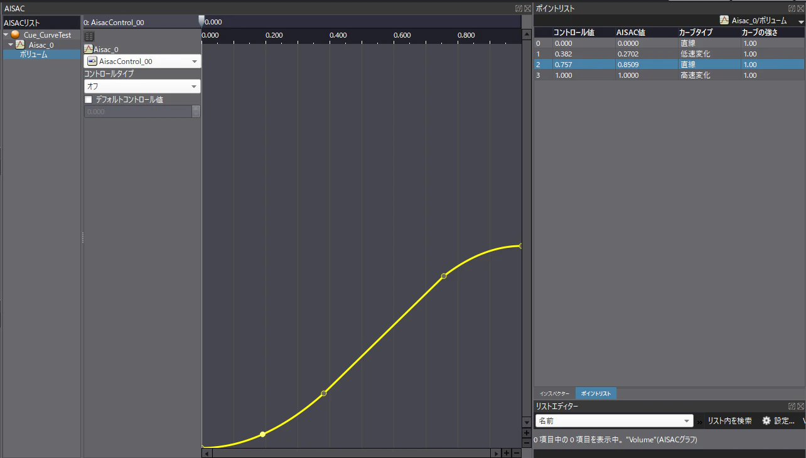Click 低速変化 curve type cell
Image resolution: width=806 pixels, height=458 pixels.
(x=708, y=54)
